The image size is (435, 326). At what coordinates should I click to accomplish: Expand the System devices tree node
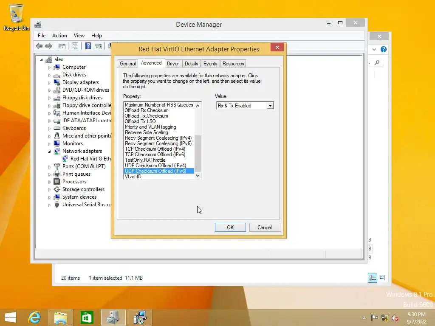[x=49, y=197]
